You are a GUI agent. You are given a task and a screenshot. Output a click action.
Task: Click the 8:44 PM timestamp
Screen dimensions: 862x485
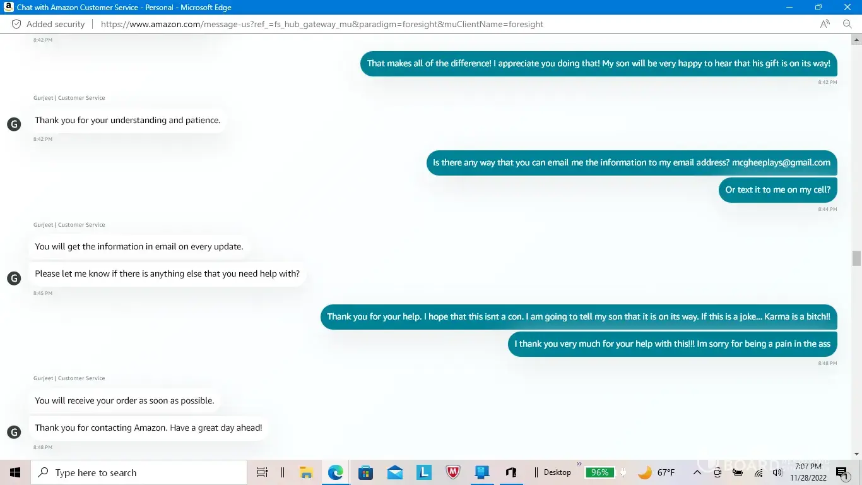click(x=827, y=209)
